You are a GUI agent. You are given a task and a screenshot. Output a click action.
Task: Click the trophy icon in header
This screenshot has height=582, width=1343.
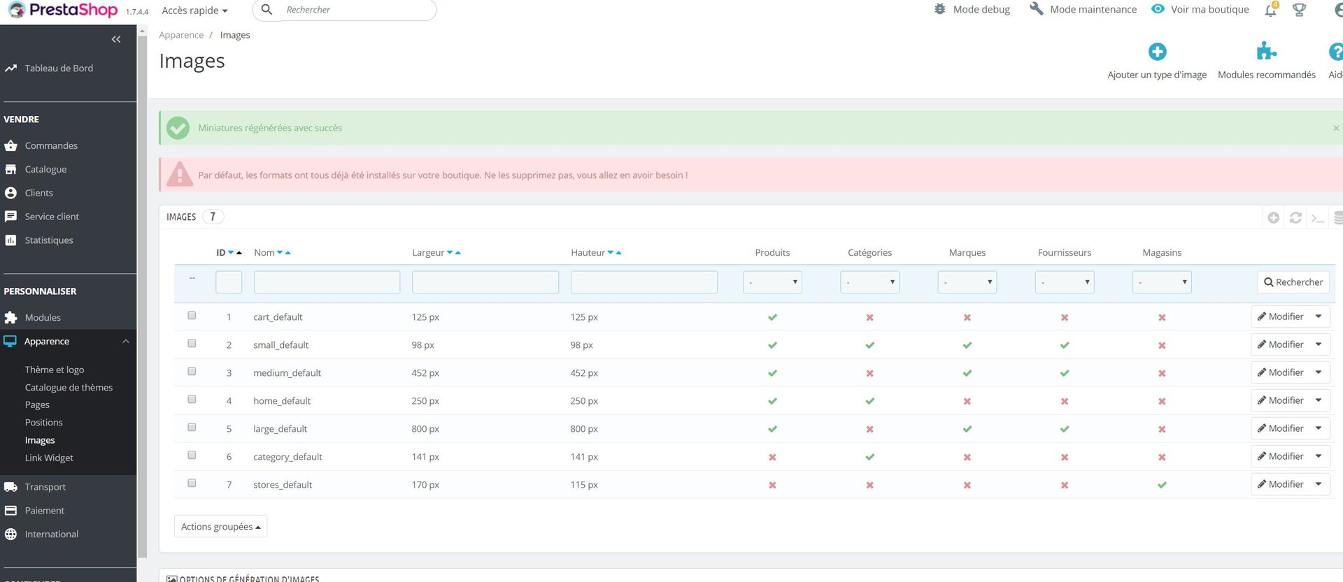click(1299, 10)
